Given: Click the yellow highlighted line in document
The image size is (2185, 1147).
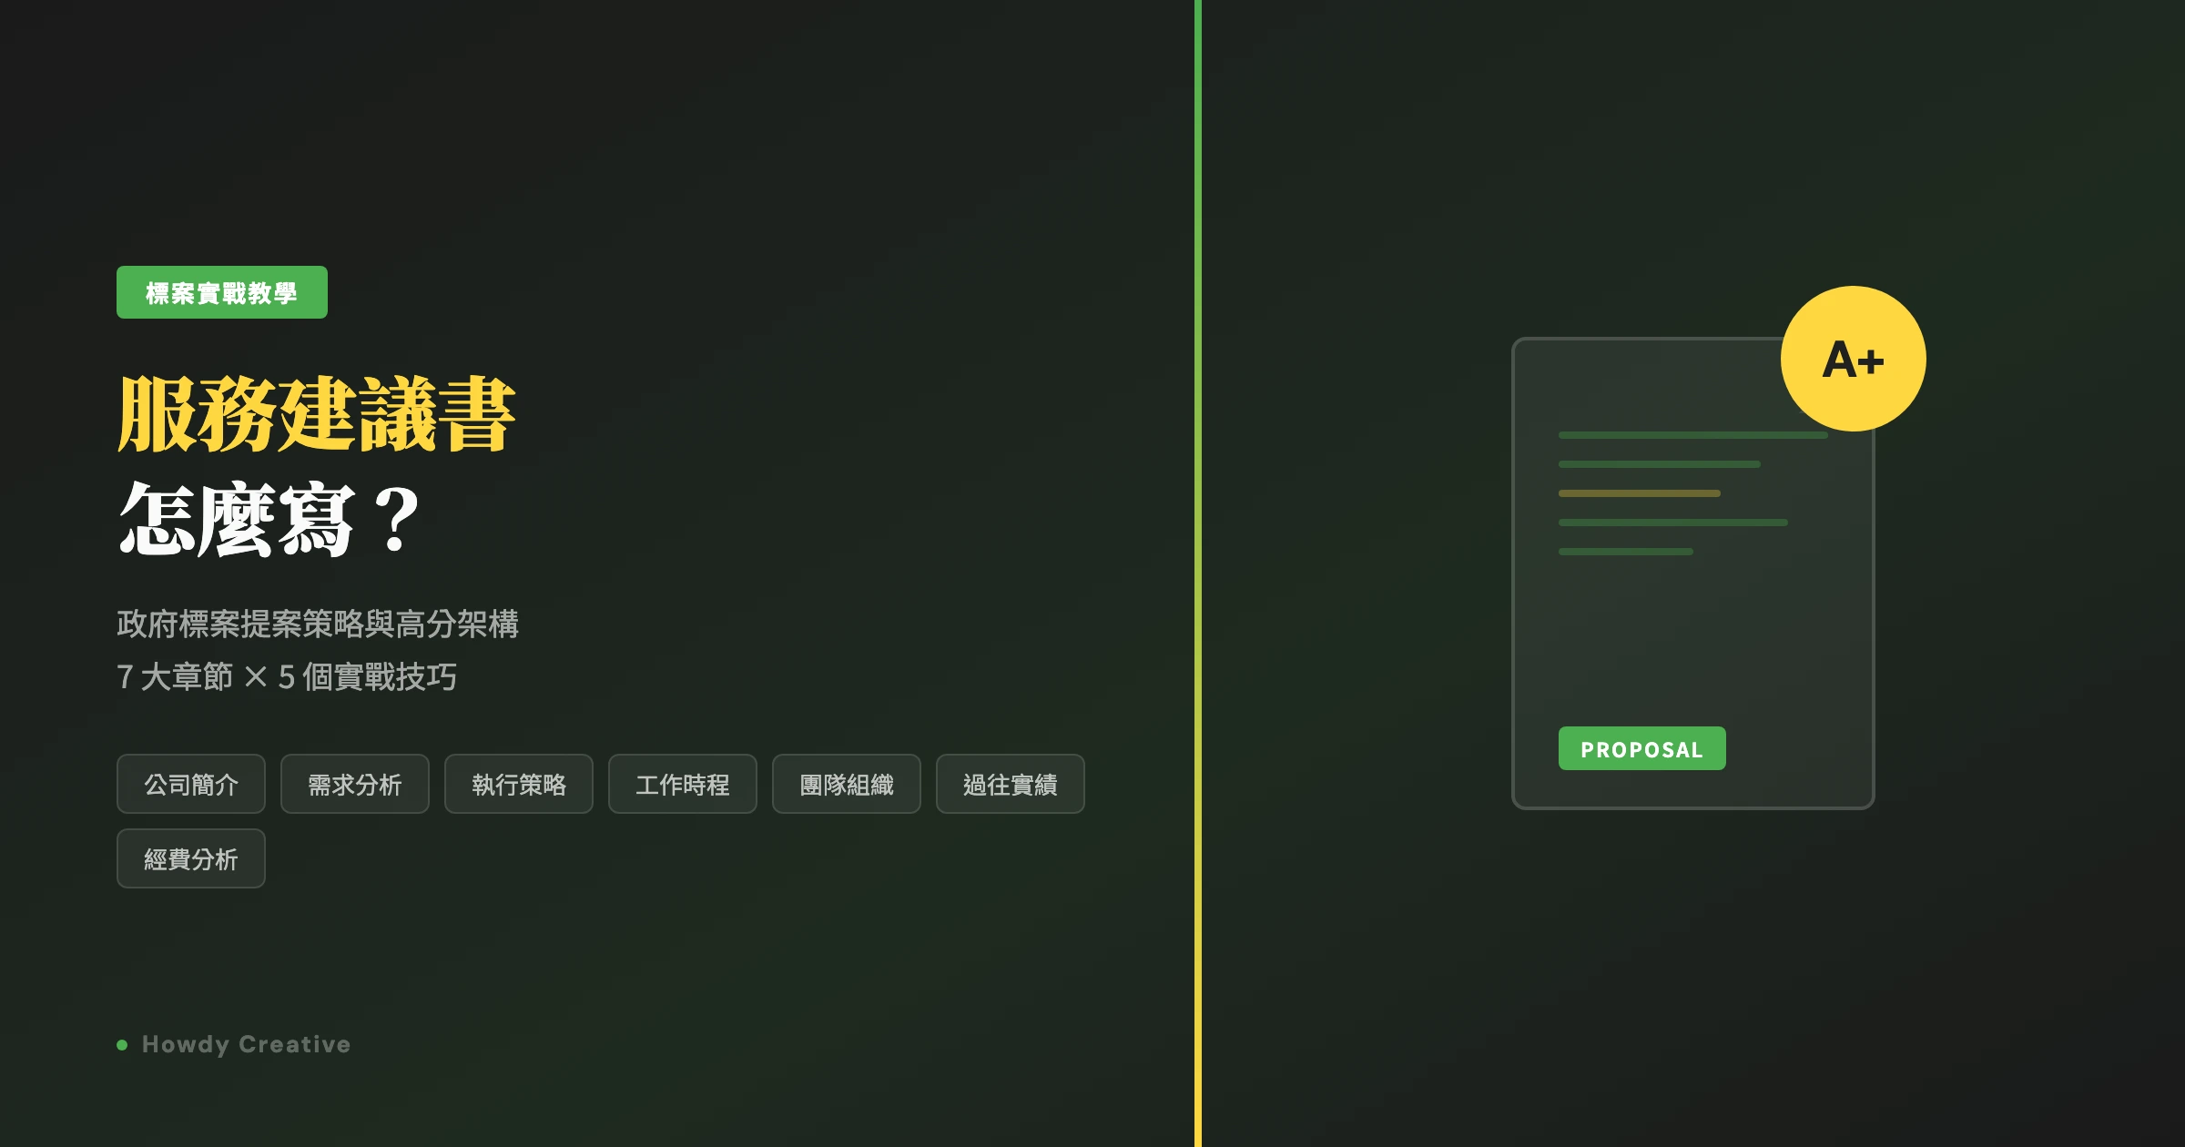Looking at the screenshot, I should click(1639, 493).
